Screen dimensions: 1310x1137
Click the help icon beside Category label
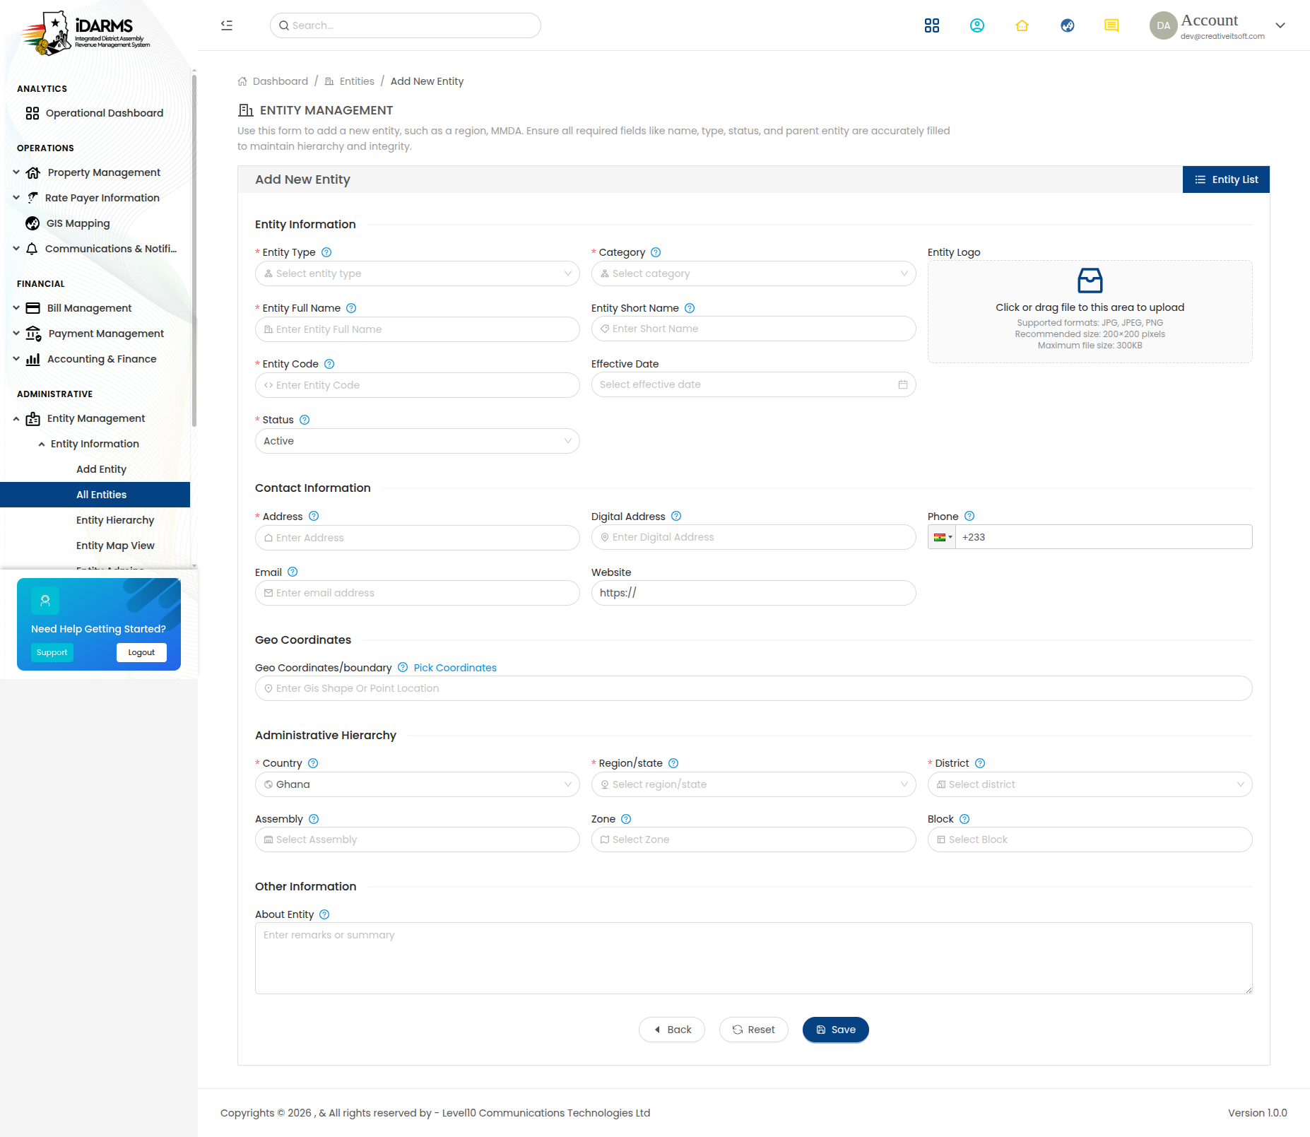pyautogui.click(x=656, y=252)
